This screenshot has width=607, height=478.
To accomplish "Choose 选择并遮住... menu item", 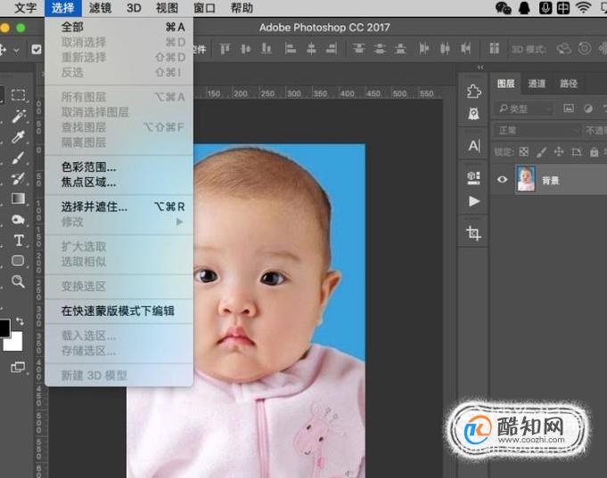I will 119,207.
